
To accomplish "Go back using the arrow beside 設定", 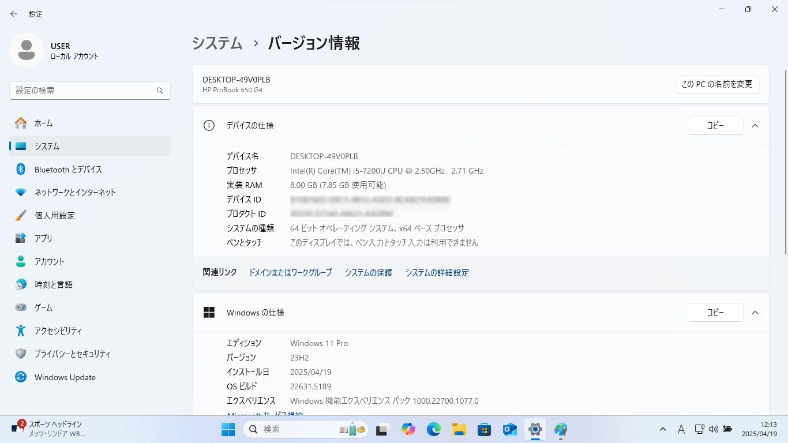I will point(14,14).
